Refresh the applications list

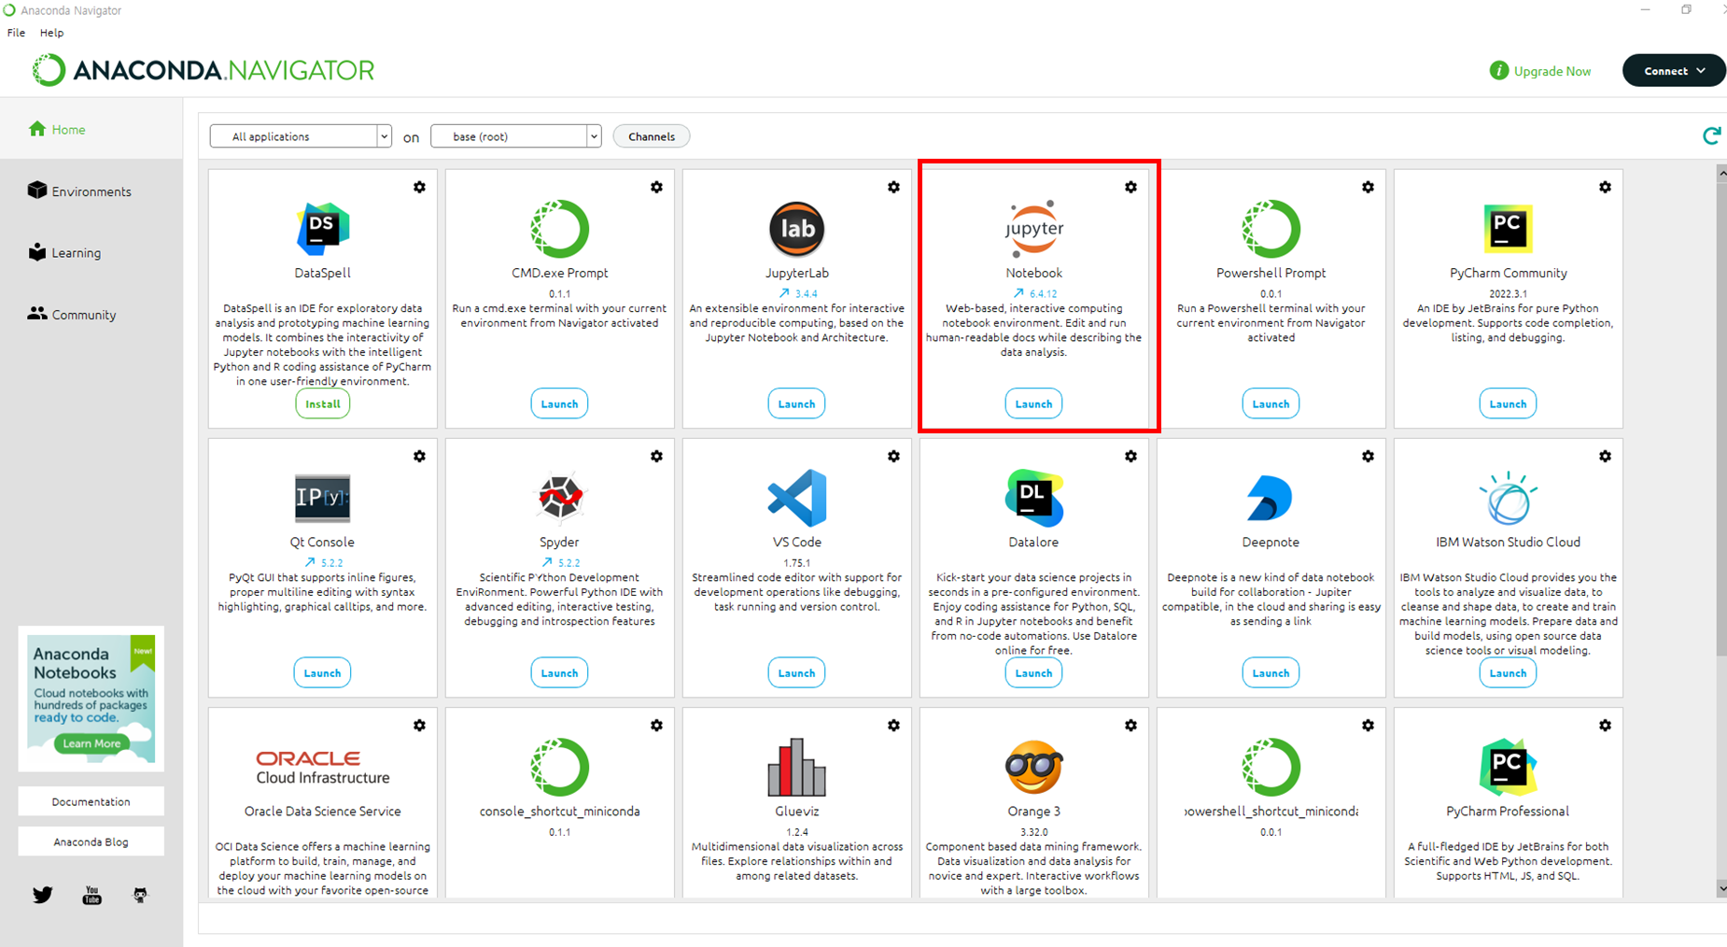coord(1710,136)
